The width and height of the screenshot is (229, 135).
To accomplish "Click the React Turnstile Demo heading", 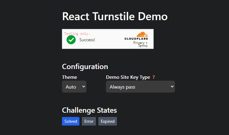I will coord(115,16).
